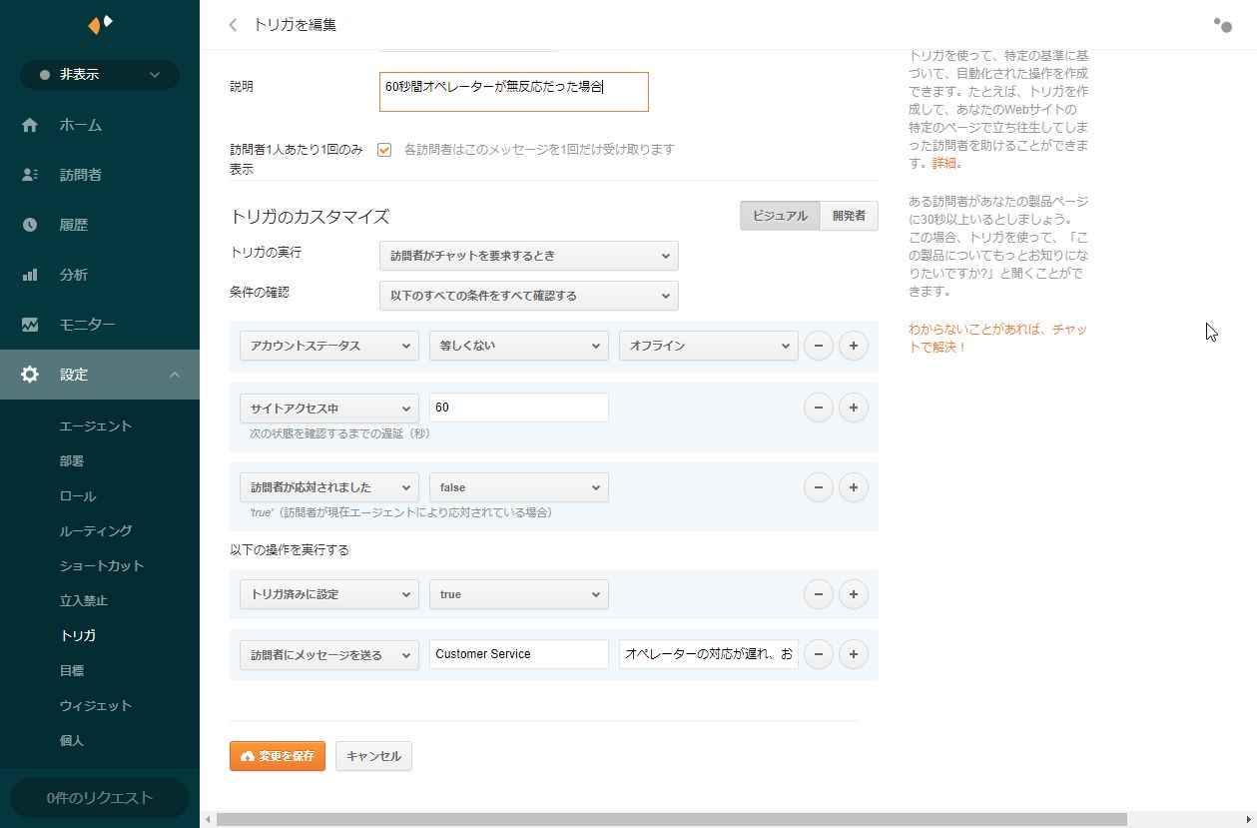1257x828 pixels.
Task: Add condition after サイトアクセス中 row
Action: 854,408
